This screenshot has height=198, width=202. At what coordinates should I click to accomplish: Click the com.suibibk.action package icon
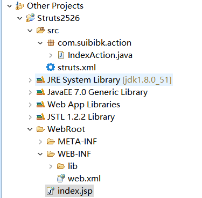click(51, 43)
